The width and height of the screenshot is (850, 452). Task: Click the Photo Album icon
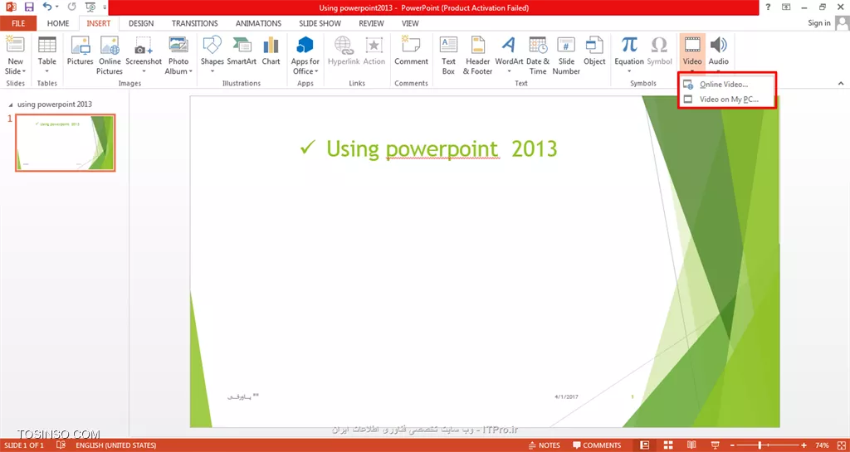tap(178, 46)
